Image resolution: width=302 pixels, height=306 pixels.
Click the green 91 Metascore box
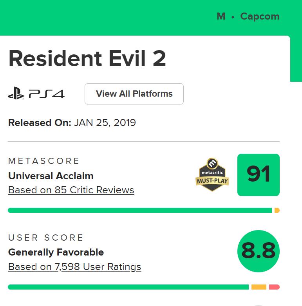click(x=259, y=175)
